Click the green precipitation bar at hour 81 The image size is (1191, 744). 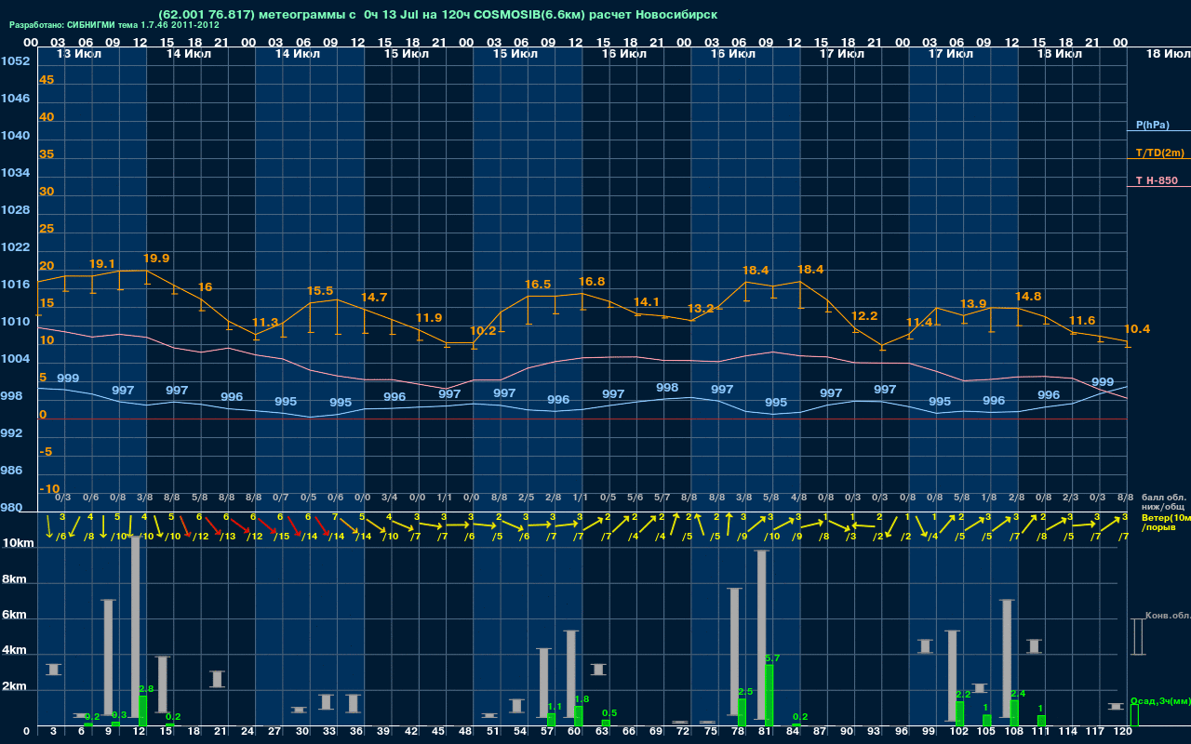(x=769, y=695)
